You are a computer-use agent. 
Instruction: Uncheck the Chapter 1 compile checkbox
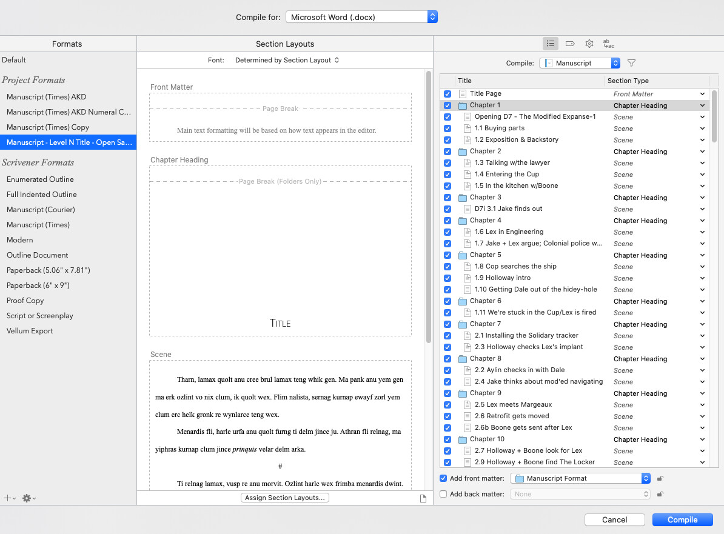pyautogui.click(x=447, y=105)
